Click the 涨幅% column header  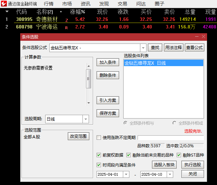pyautogui.click(x=77, y=12)
